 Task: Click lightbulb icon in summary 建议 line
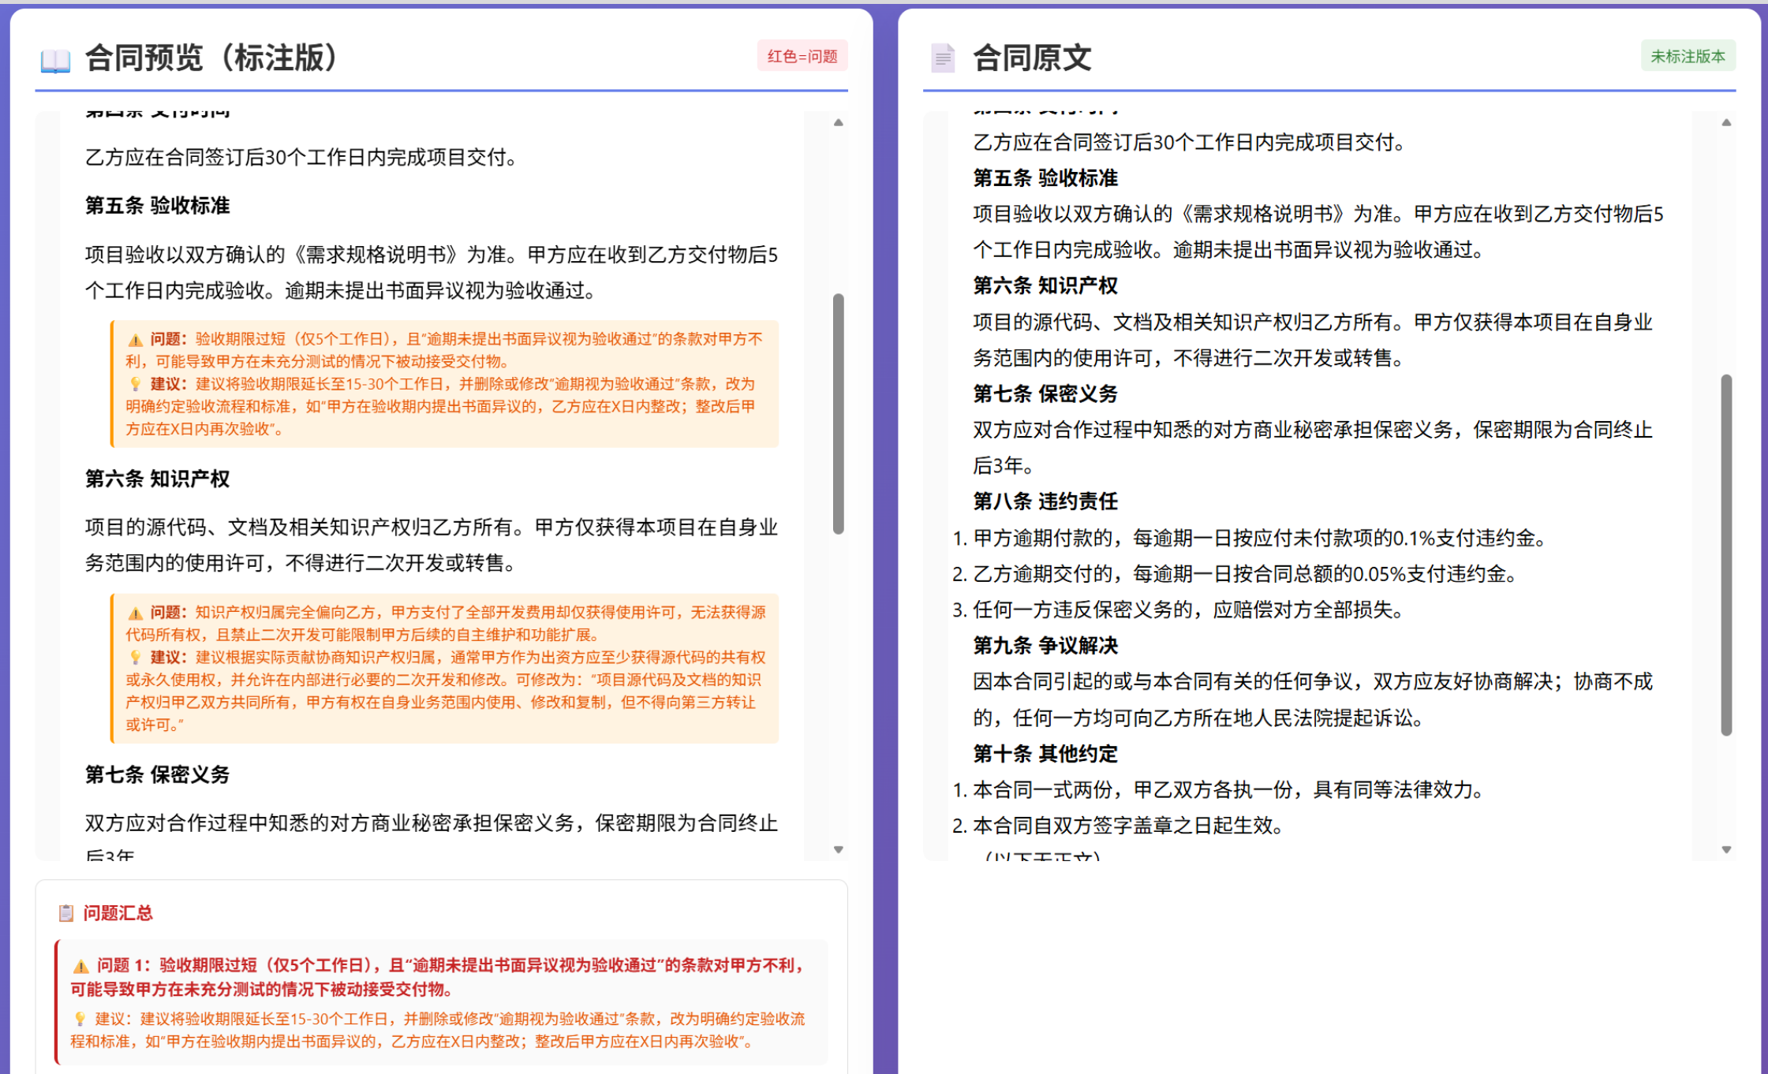[80, 1019]
